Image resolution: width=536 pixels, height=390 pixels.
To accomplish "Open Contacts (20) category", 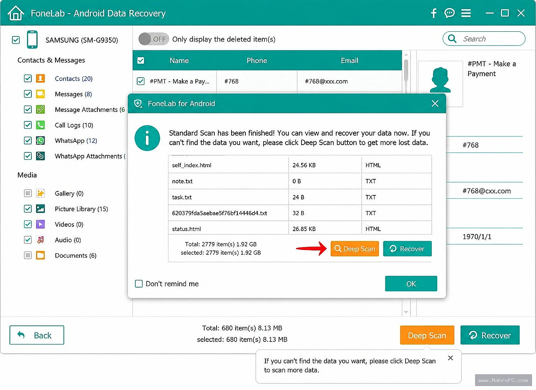I will click(x=74, y=78).
